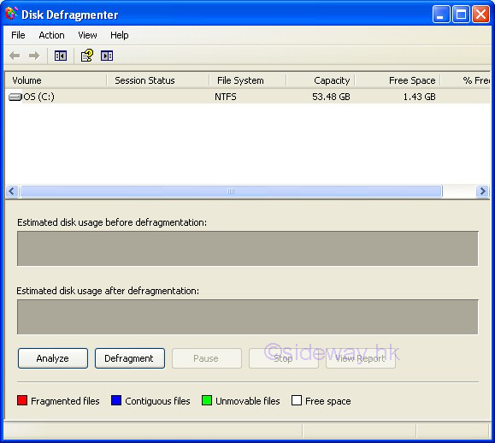The height and width of the screenshot is (443, 495).
Task: Click the OS (C:) drive icon
Action: (x=15, y=97)
